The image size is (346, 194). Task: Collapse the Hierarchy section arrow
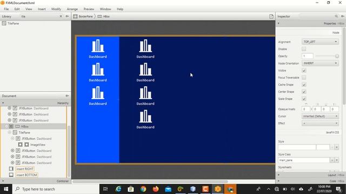coord(3,103)
